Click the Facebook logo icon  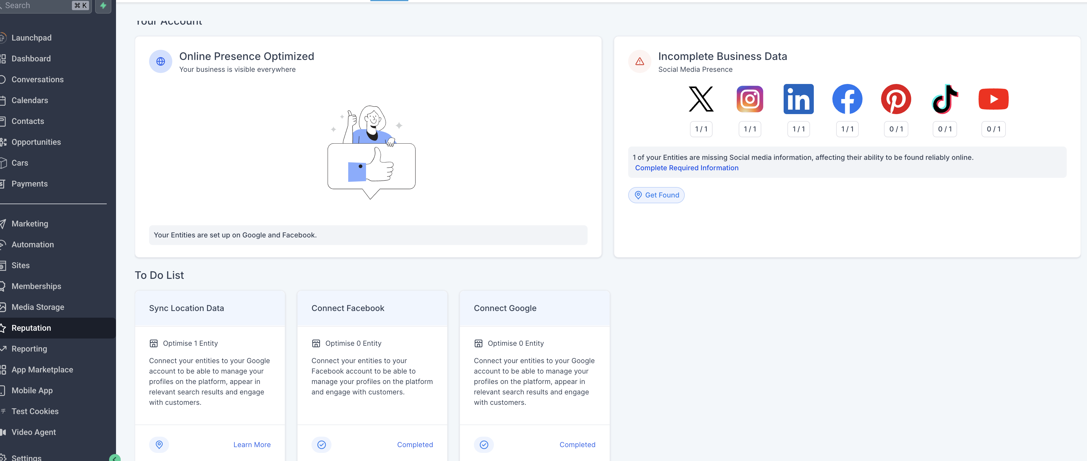tap(847, 99)
